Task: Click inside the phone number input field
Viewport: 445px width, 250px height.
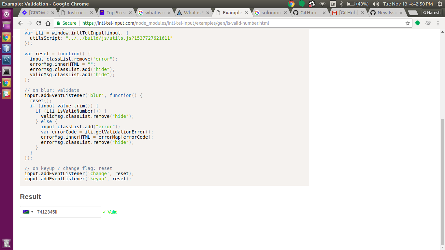Action: coord(65,212)
